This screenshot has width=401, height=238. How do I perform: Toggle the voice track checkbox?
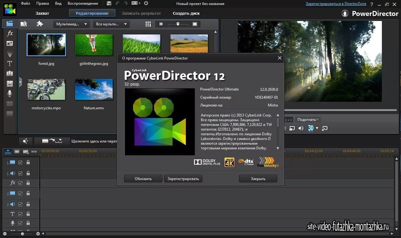[x=20, y=223]
